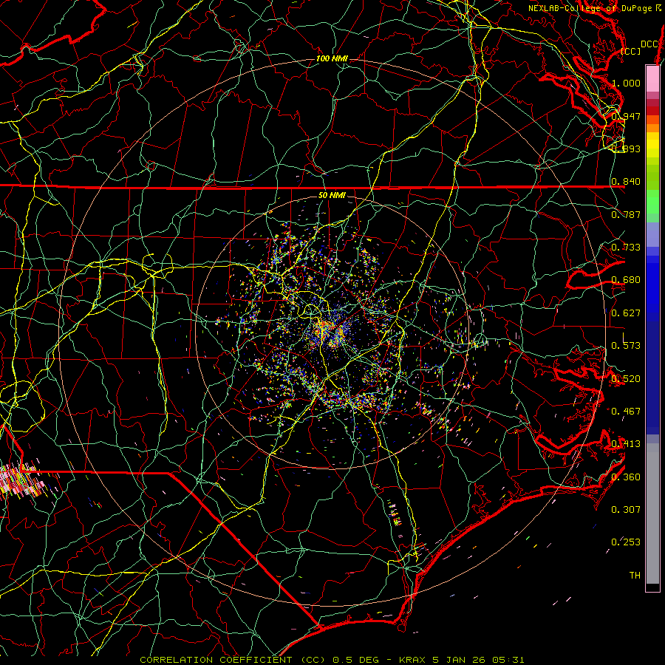
Task: Pick the pink segment atop the color bar
Action: coord(652,78)
